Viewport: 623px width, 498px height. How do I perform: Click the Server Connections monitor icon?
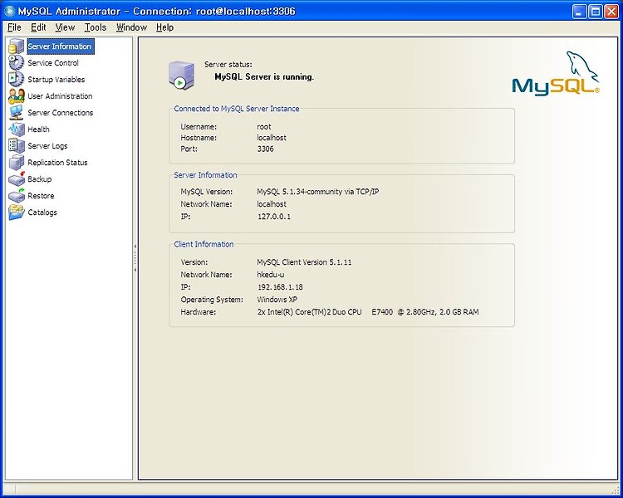[17, 112]
